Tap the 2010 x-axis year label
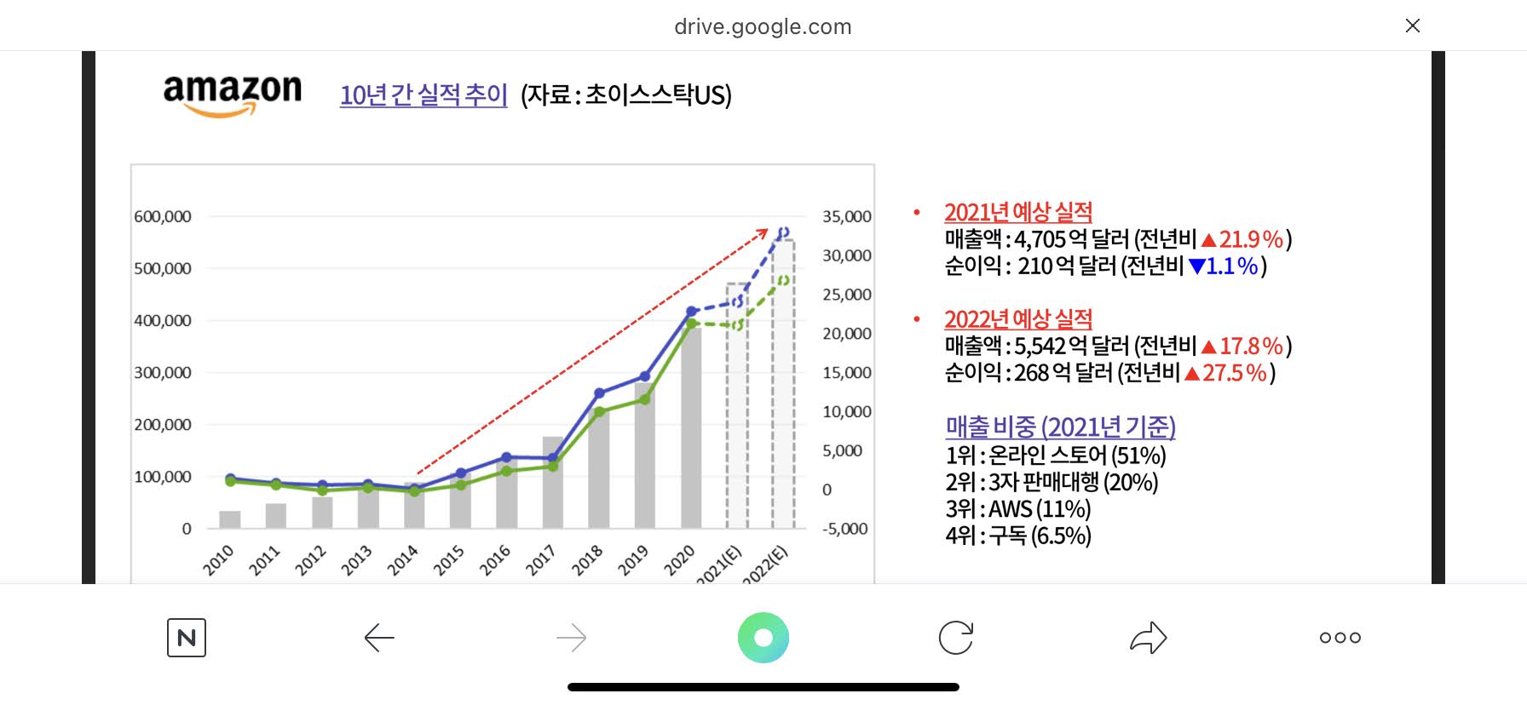The image size is (1527, 705). [218, 560]
